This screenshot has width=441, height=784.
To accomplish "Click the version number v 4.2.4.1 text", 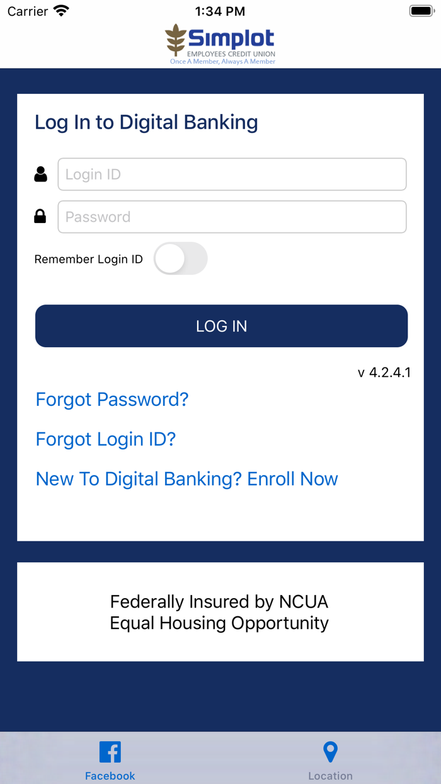I will pyautogui.click(x=385, y=372).
